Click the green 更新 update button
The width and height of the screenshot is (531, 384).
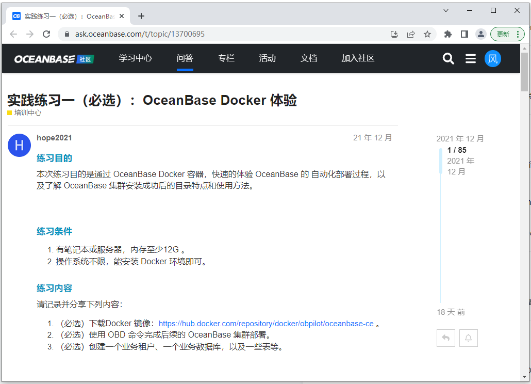pyautogui.click(x=507, y=34)
